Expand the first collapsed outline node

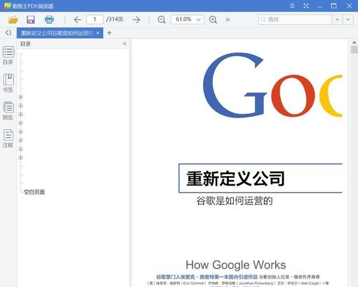coord(21,97)
